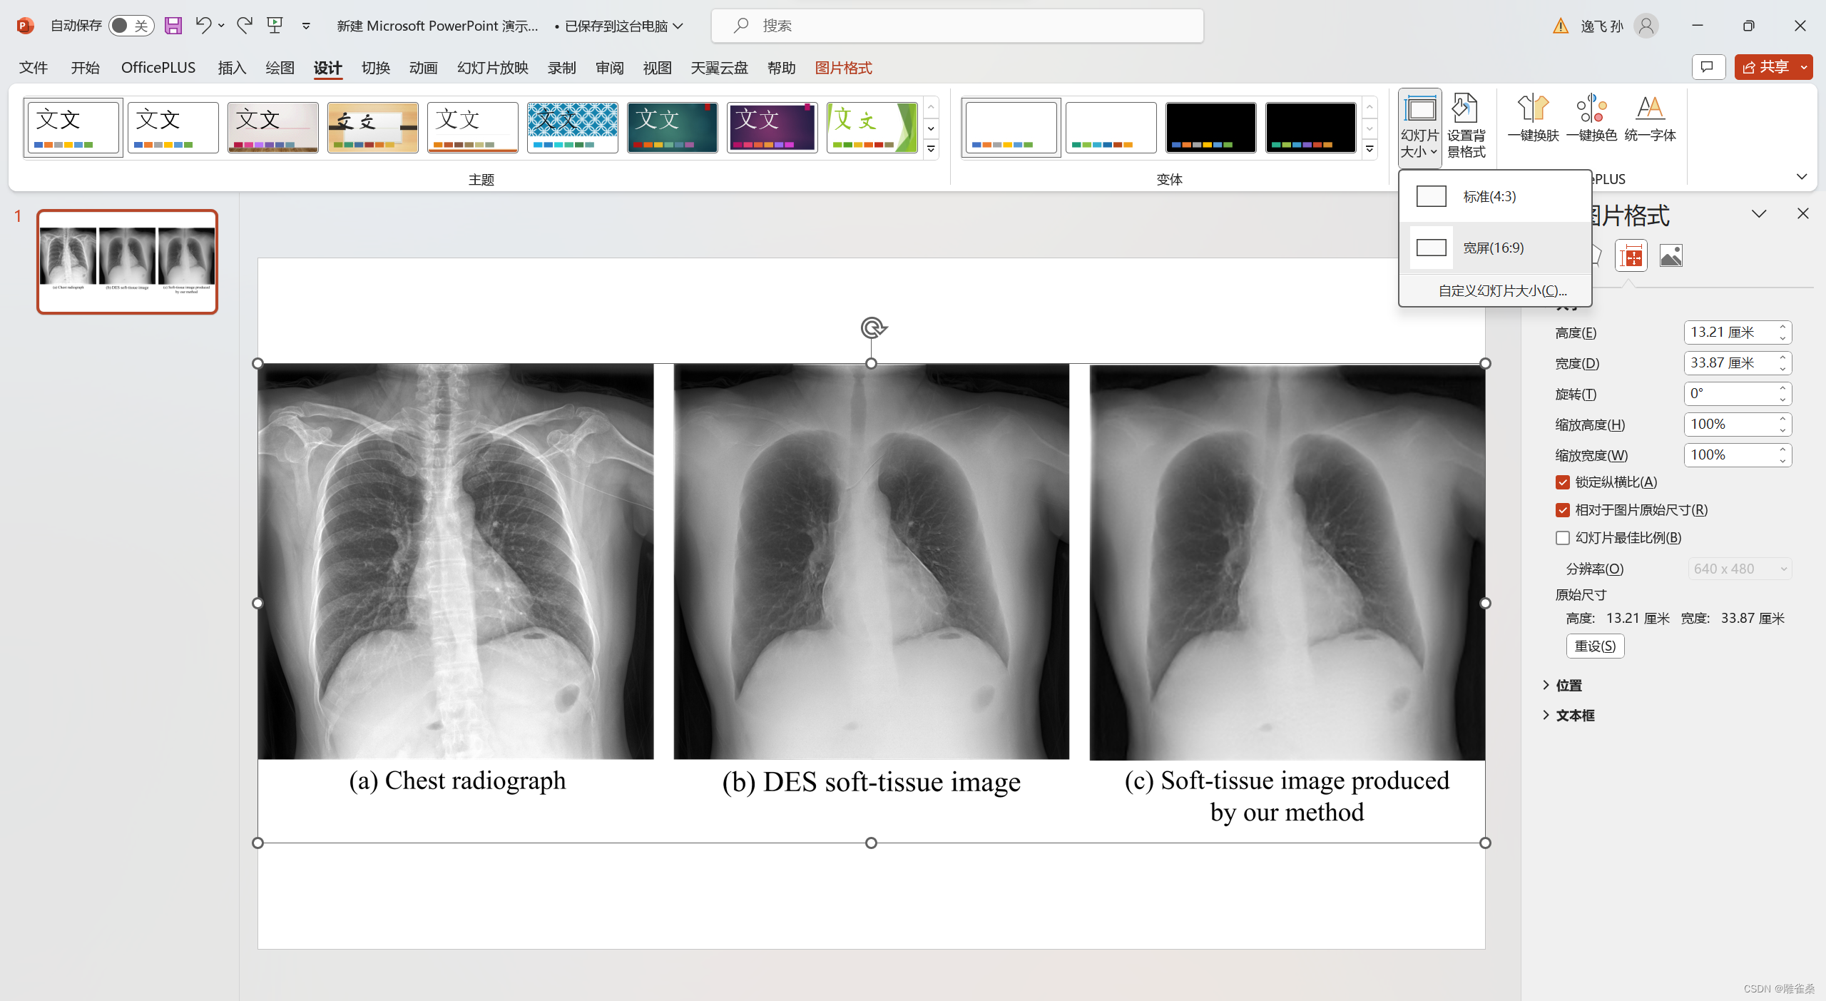This screenshot has height=1001, width=1826.
Task: Enable Best scale for slide show
Action: pos(1563,538)
